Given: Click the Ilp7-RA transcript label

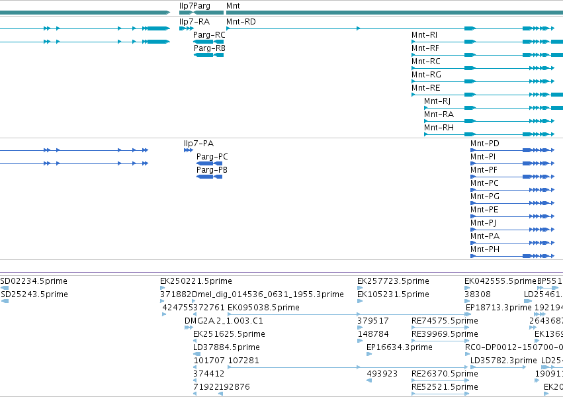Looking at the screenshot, I should coord(195,22).
